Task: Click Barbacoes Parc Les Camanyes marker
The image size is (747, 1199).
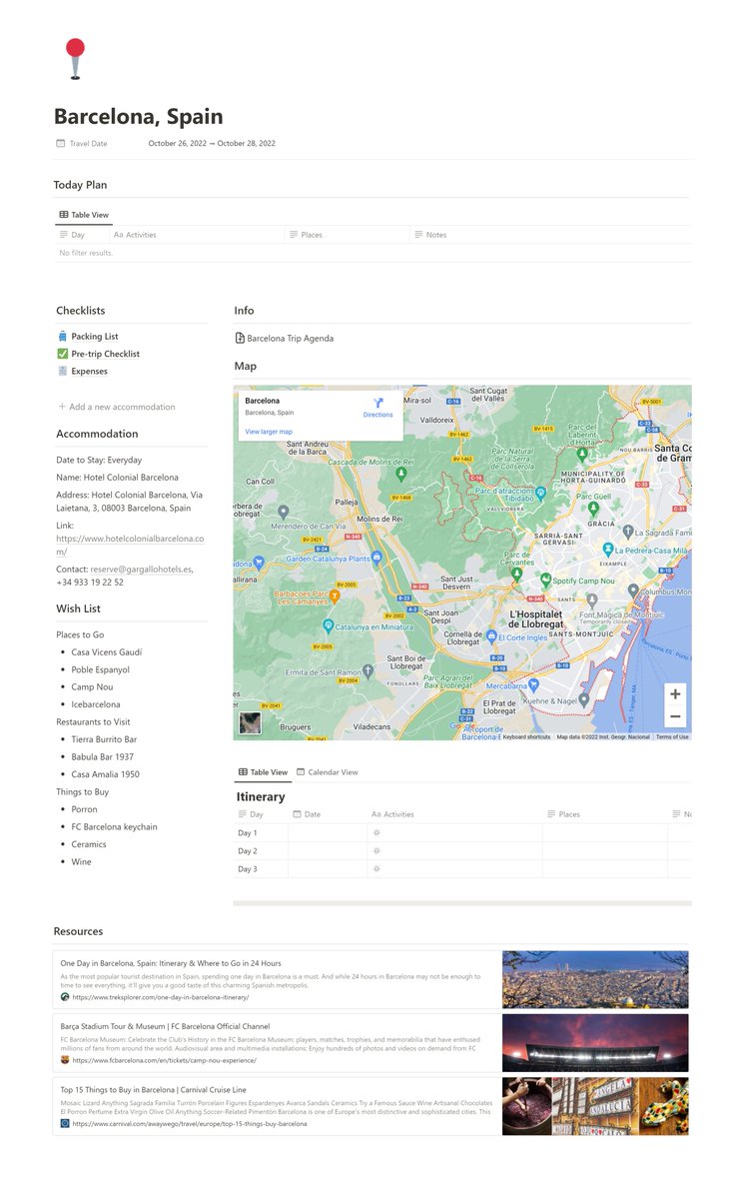Action: (x=336, y=597)
